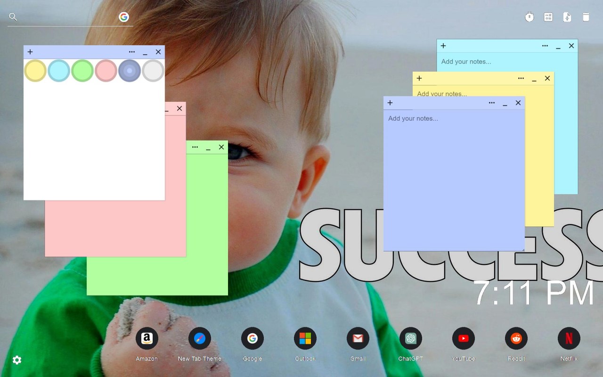This screenshot has height=377, width=603.
Task: Open the Google shortcut in the dock
Action: click(253, 338)
